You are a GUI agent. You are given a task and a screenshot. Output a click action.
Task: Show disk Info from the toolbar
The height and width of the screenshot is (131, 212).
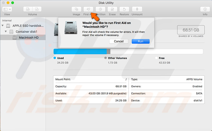point(205,9)
